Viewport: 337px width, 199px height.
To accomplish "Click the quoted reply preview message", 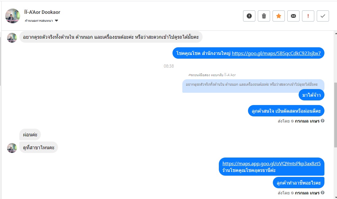I will [x=253, y=86].
